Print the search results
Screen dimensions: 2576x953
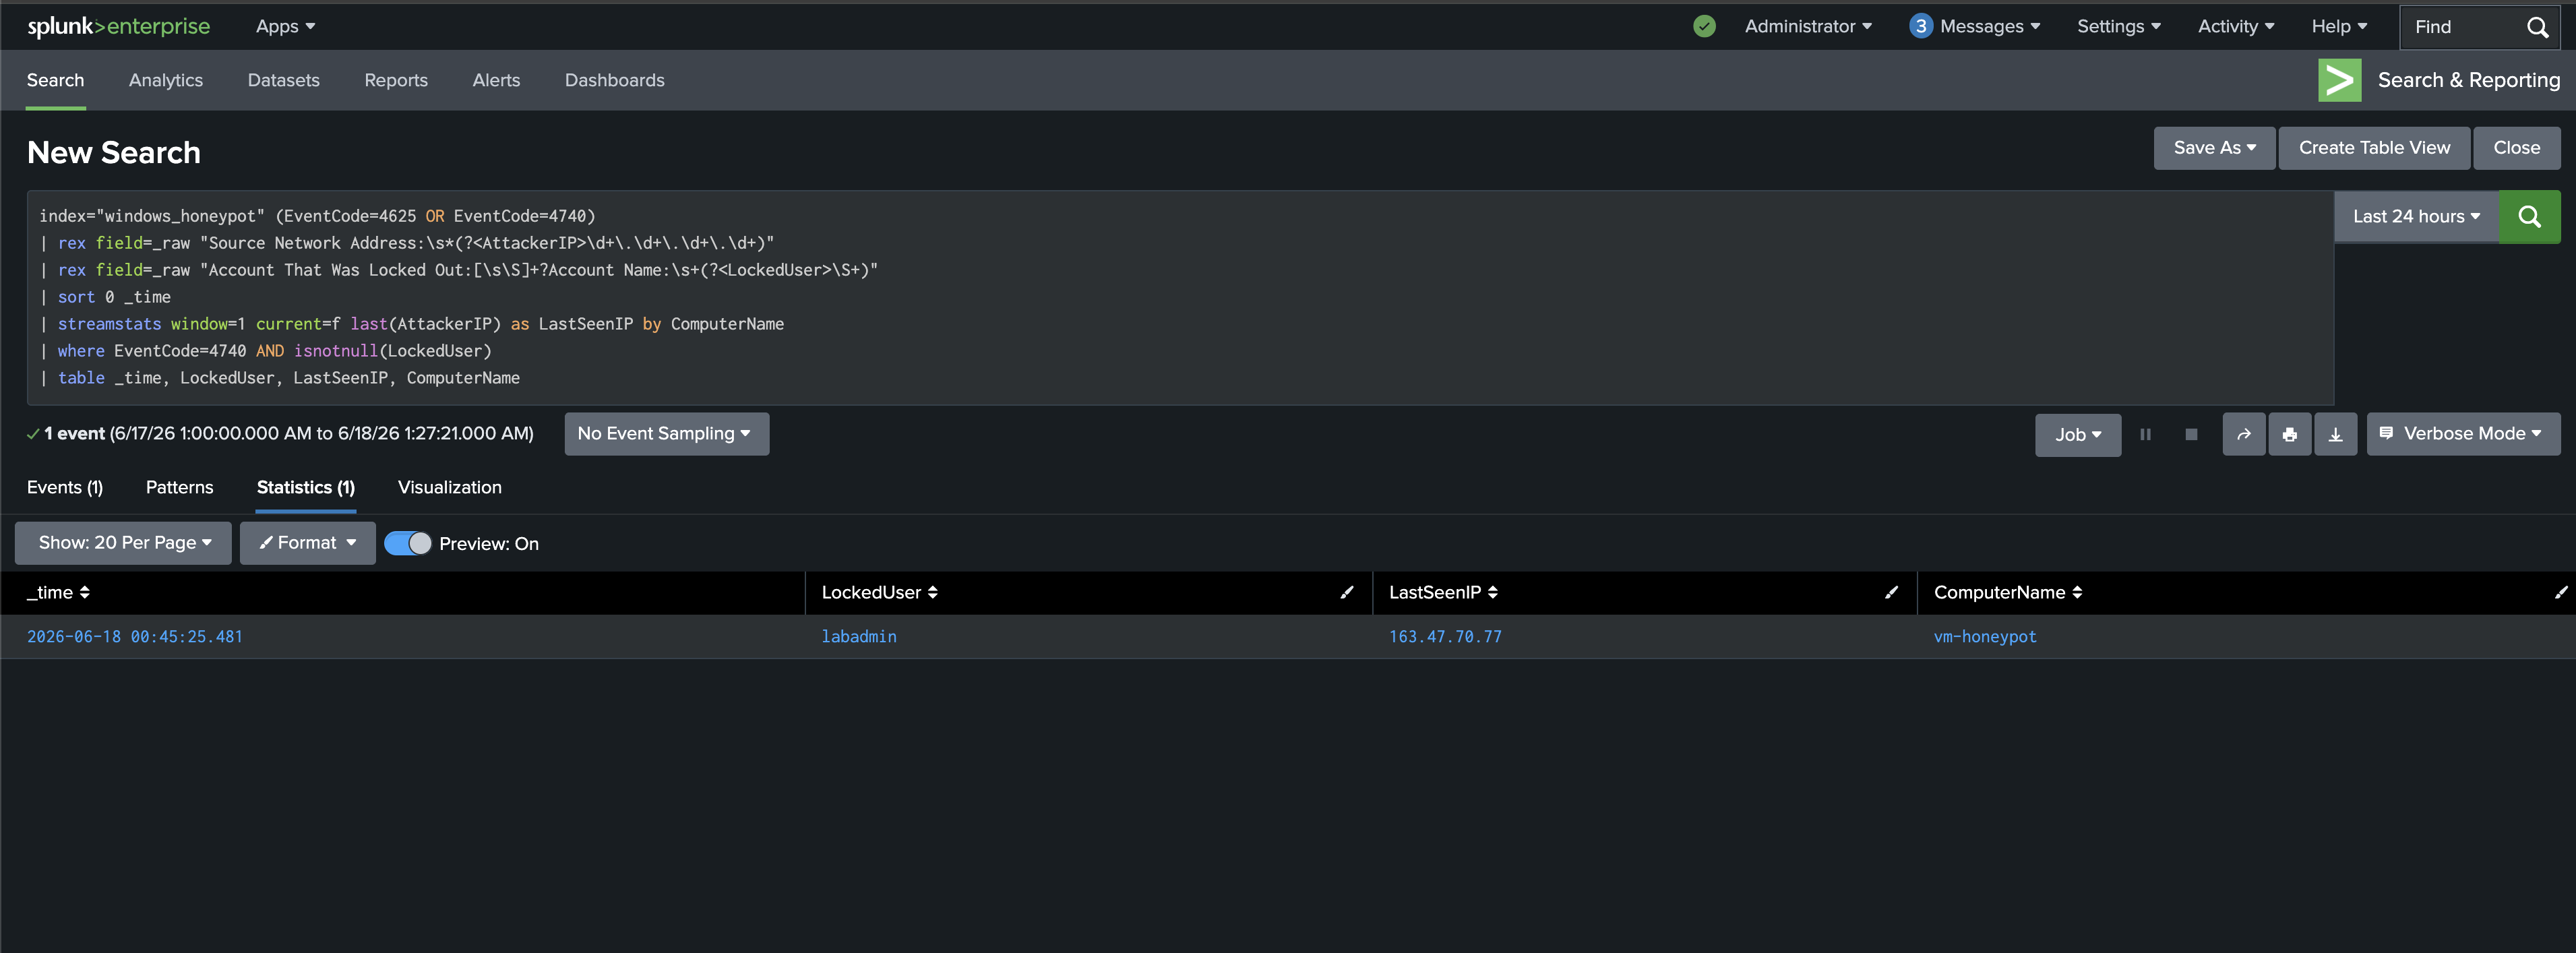[2289, 434]
